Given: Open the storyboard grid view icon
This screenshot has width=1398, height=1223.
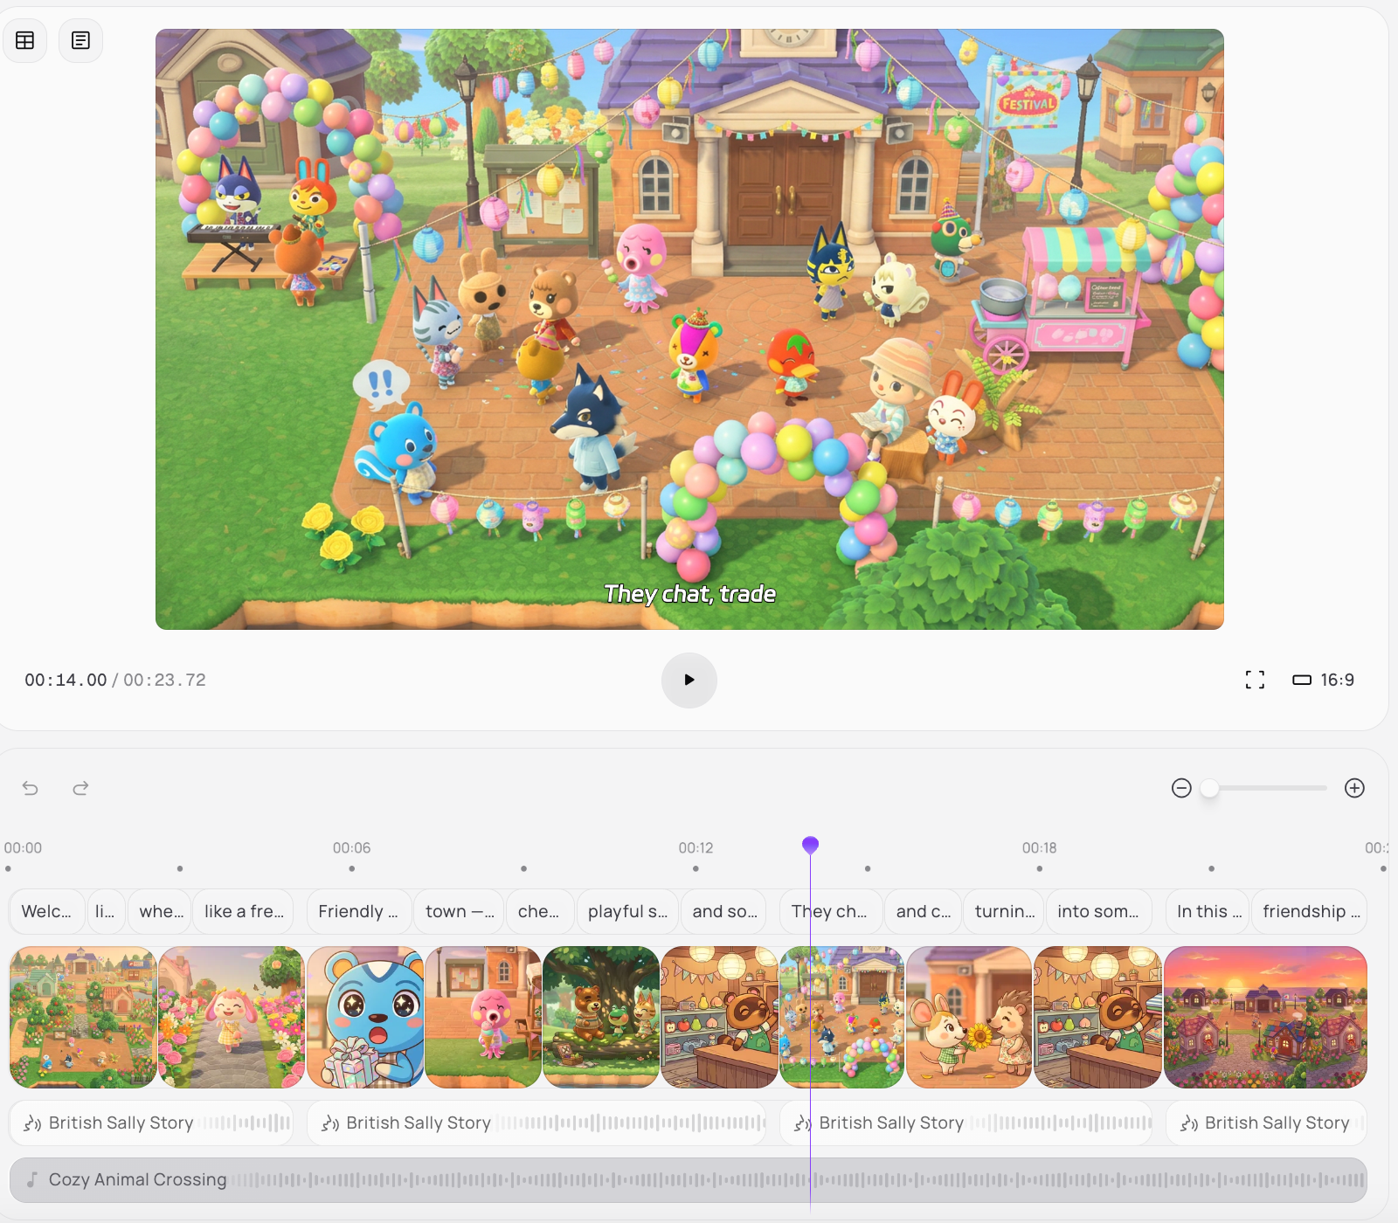Looking at the screenshot, I should (x=25, y=41).
